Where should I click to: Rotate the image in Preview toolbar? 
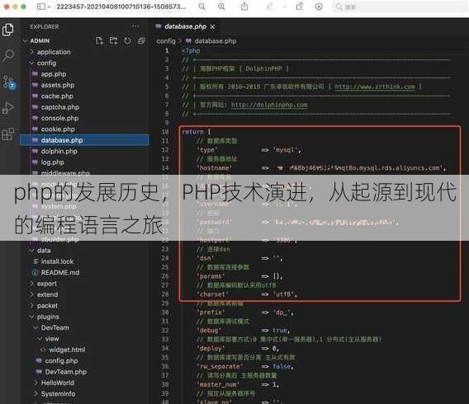300,7
